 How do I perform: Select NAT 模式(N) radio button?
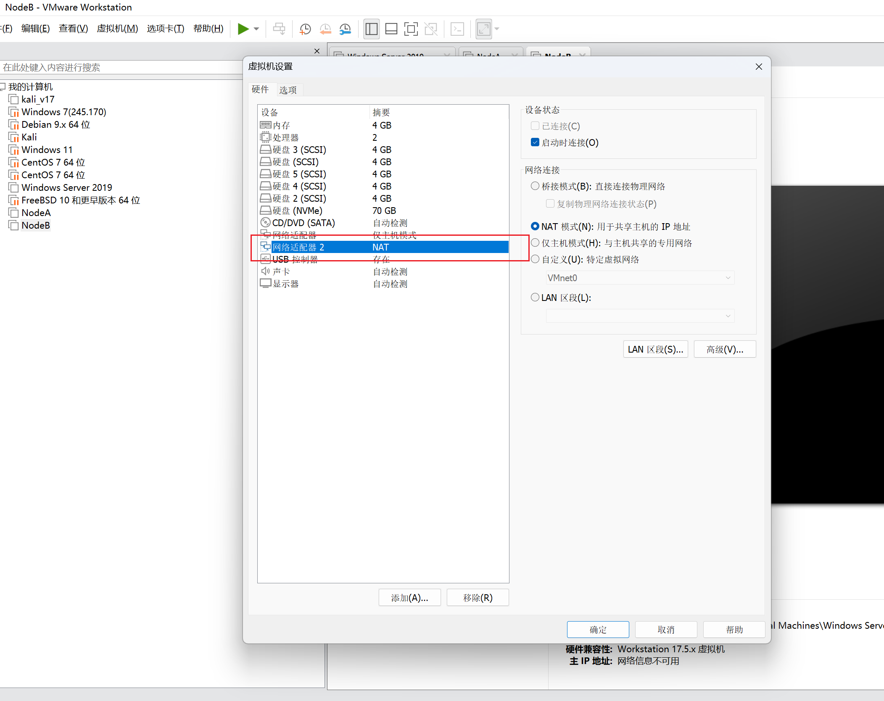(x=535, y=227)
